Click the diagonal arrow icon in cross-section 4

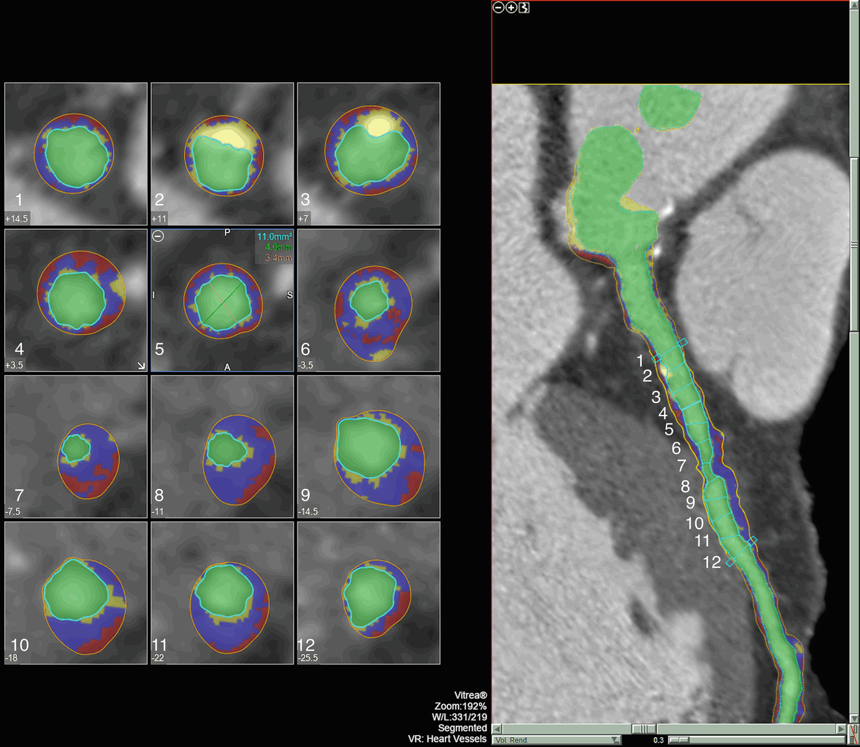tap(141, 366)
